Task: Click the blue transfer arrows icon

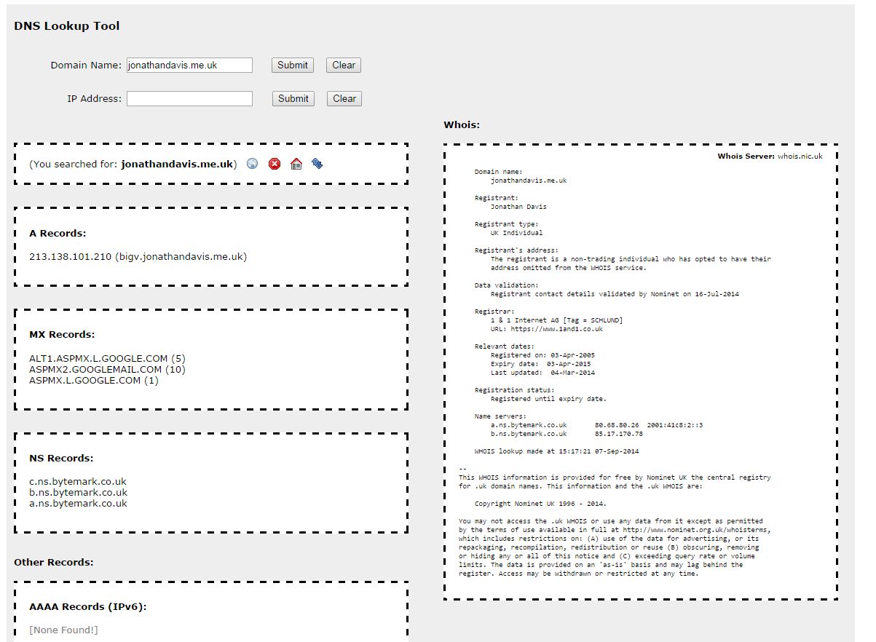Action: pos(317,164)
